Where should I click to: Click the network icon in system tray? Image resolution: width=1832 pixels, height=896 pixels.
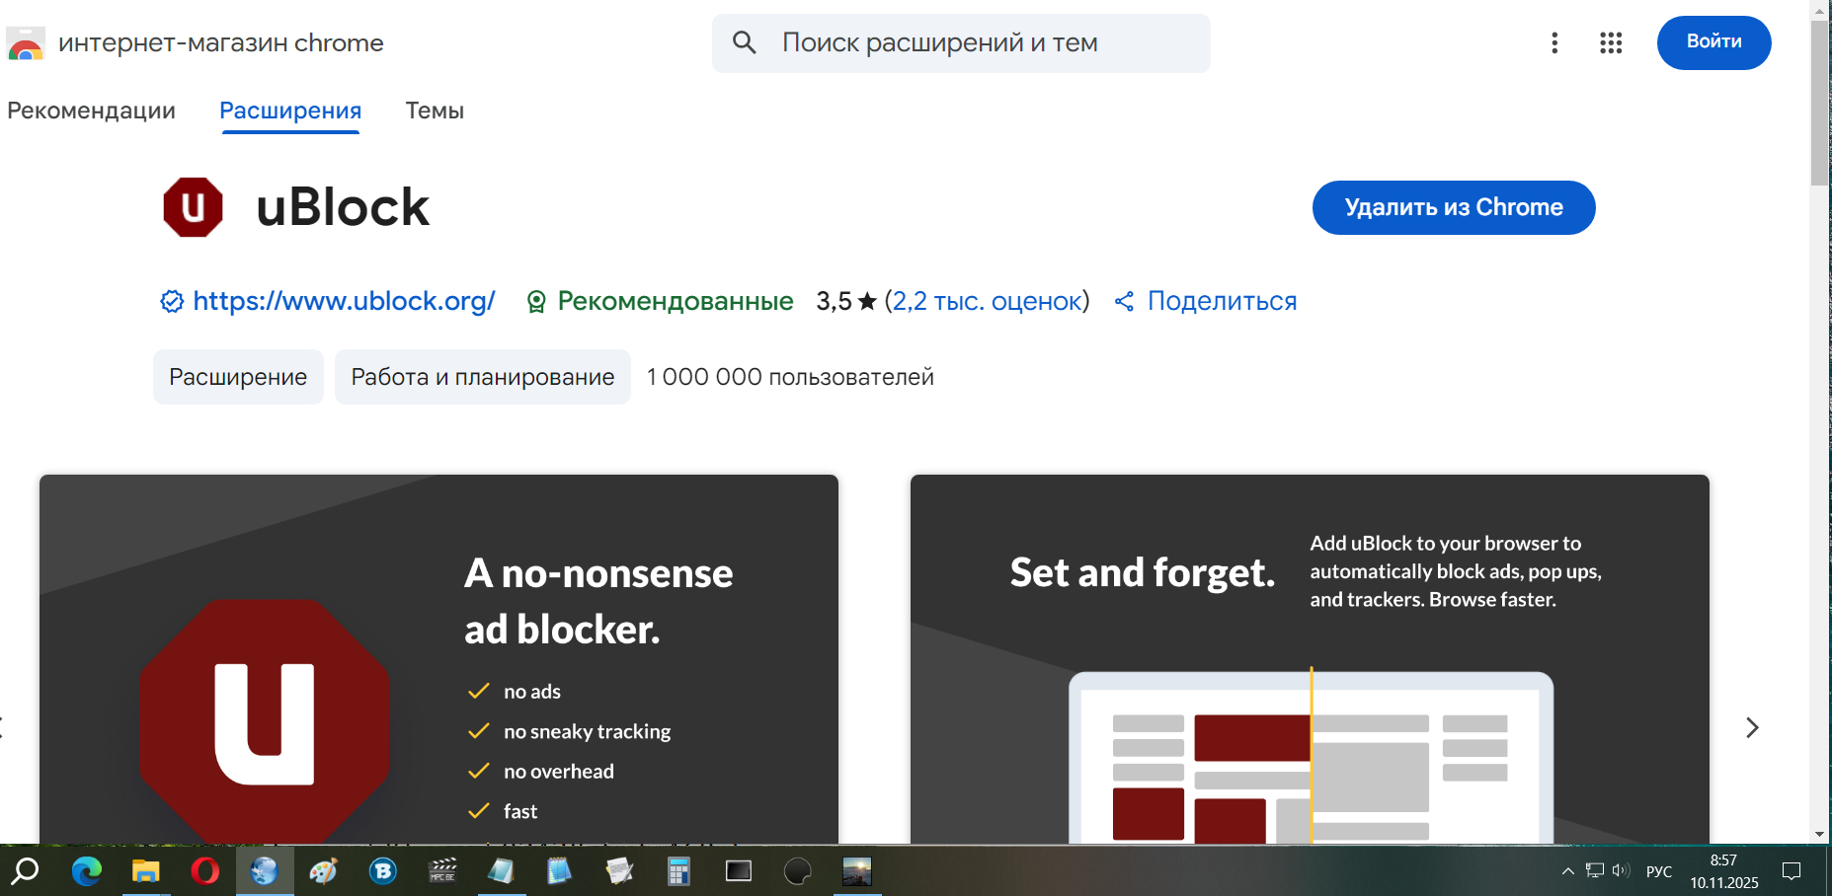pos(1595,870)
